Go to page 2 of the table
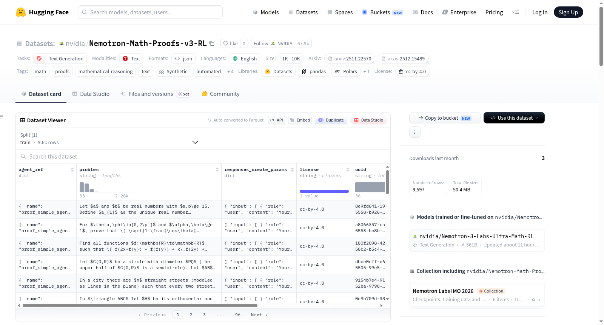Viewport: 604px width, 325px height. click(x=191, y=315)
